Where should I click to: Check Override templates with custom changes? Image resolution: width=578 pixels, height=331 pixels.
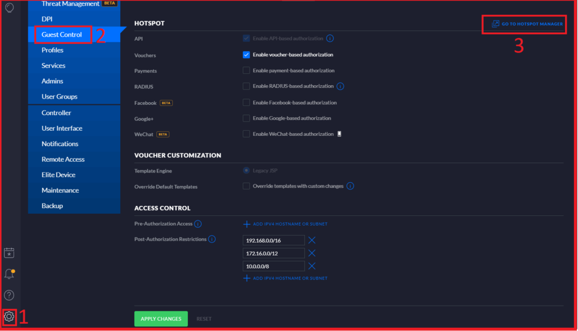tap(246, 186)
